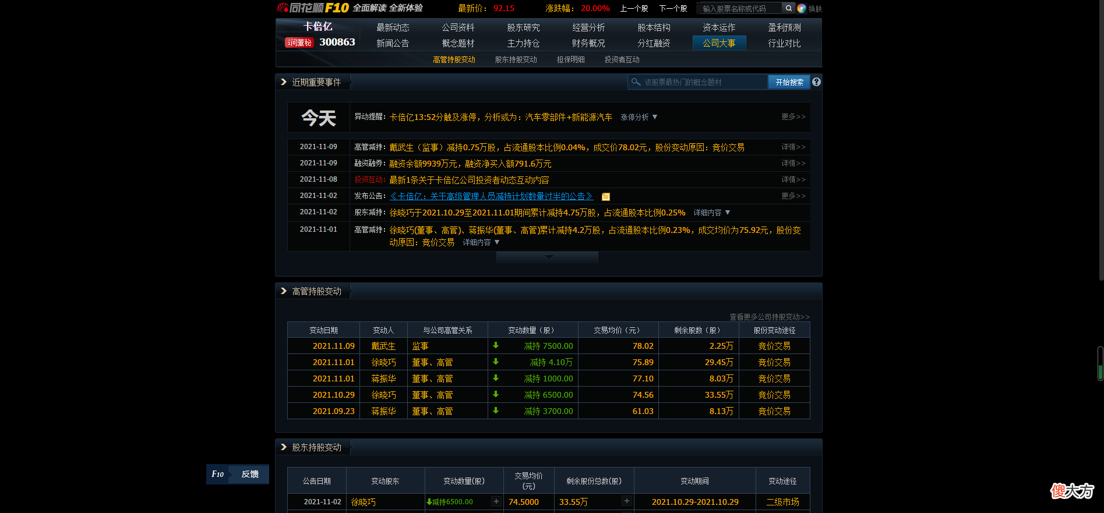Click the magnifier icon beside the stock code input

[x=788, y=8]
